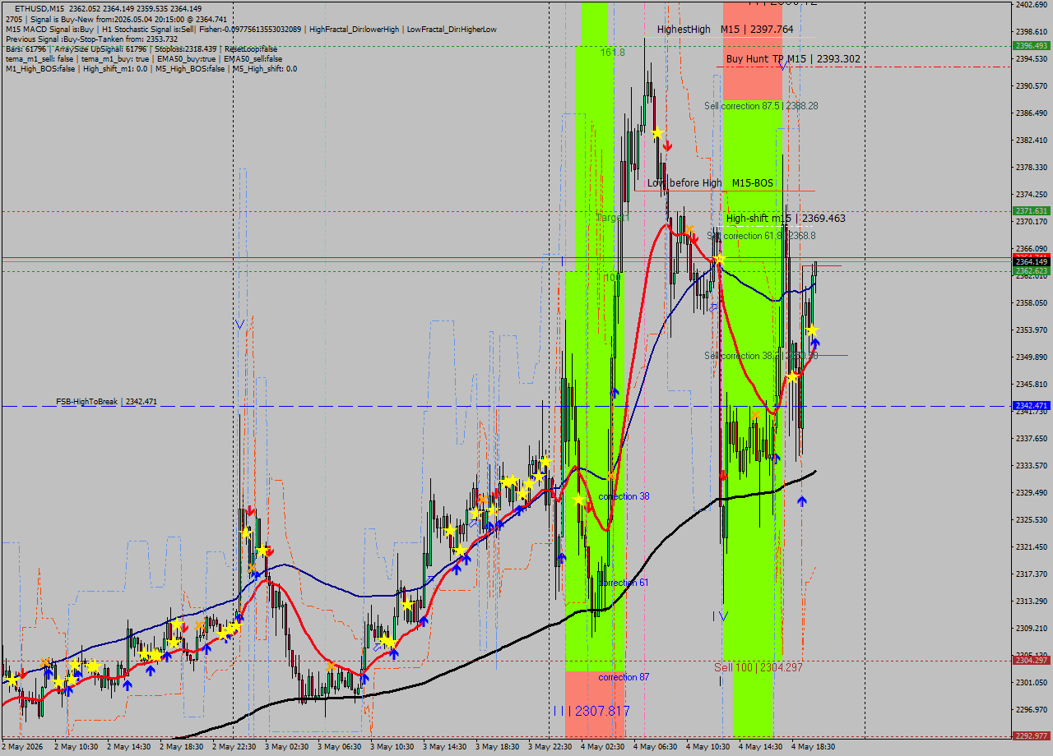Click the '2 May 22:30' time label

click(234, 747)
